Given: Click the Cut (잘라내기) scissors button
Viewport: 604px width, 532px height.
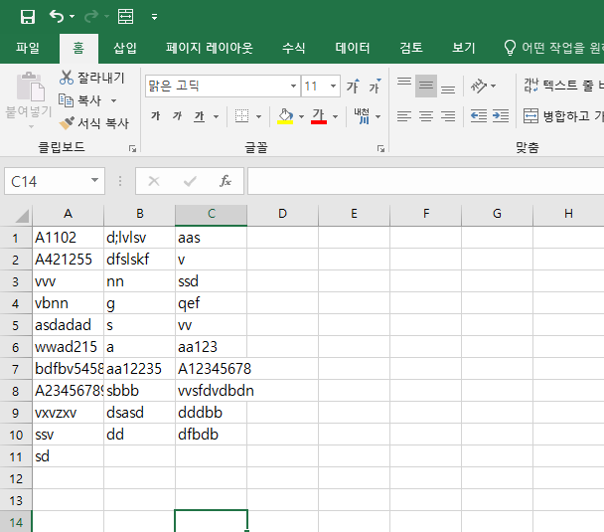Looking at the screenshot, I should click(90, 78).
